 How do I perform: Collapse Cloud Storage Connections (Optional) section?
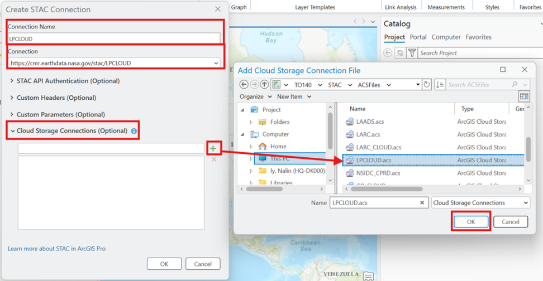(x=12, y=131)
